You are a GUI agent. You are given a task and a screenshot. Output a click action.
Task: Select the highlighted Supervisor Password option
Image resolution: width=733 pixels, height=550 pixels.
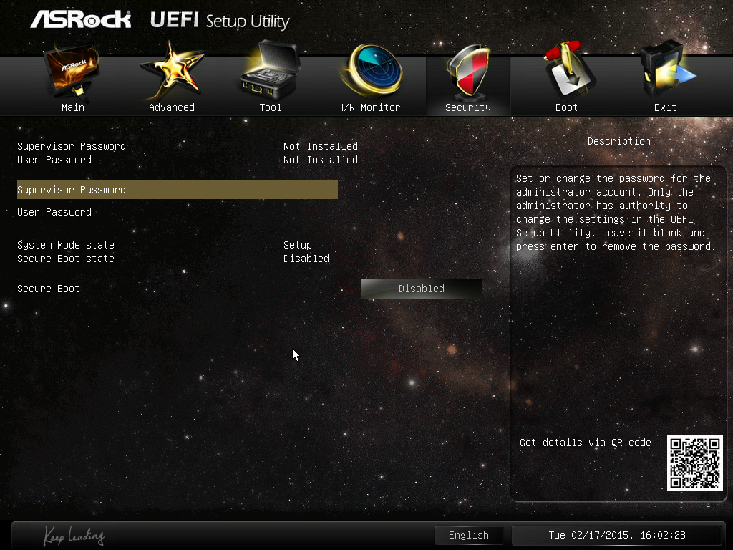[x=178, y=189]
